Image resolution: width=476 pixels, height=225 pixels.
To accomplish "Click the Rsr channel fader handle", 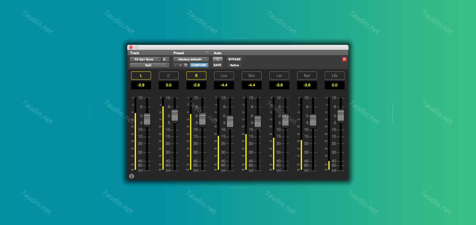I will (x=313, y=121).
